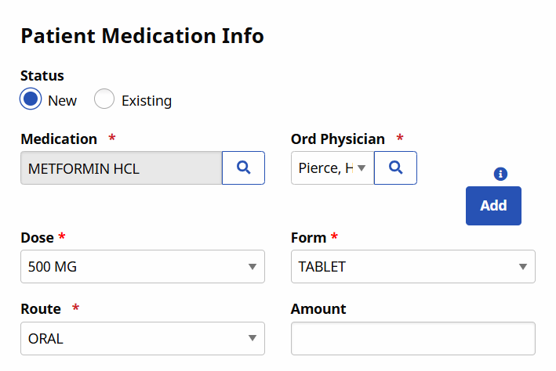Click the METFORMIN HCL medication field
This screenshot has height=371, width=556.
click(x=122, y=167)
